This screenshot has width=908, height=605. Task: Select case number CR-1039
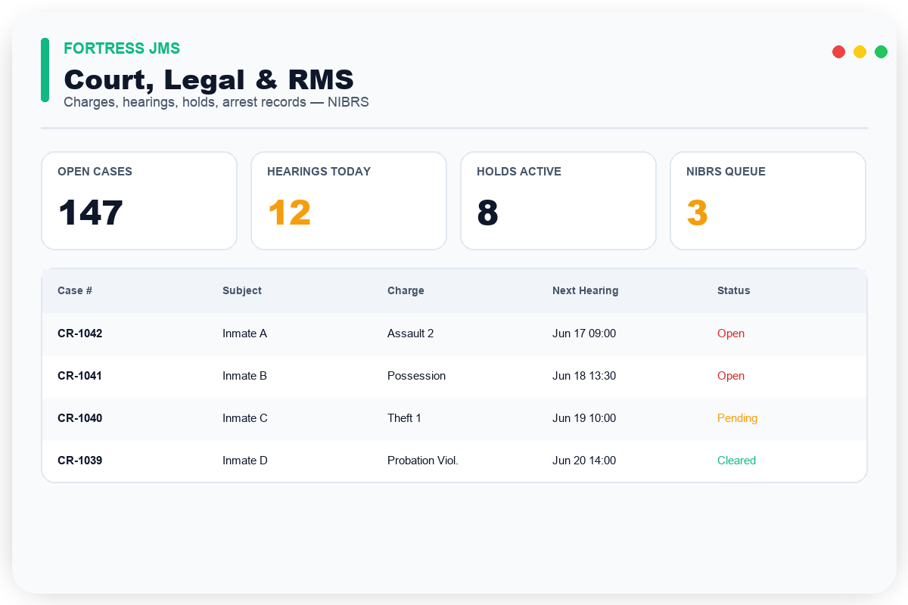(x=80, y=461)
